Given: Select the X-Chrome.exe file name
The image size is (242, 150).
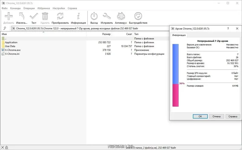Looking at the screenshot, I should tap(13, 50).
